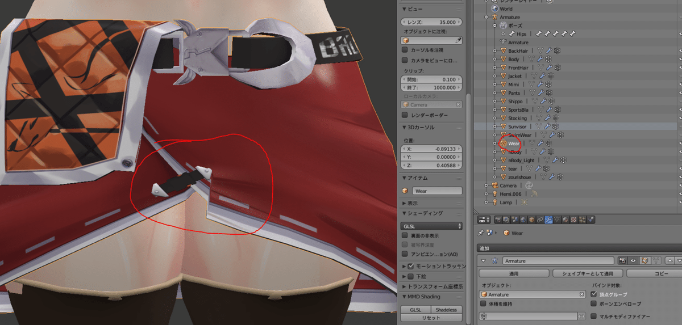The height and width of the screenshot is (325, 682).
Task: Open the Modifiers properties tab wrench icon
Action: (x=548, y=220)
